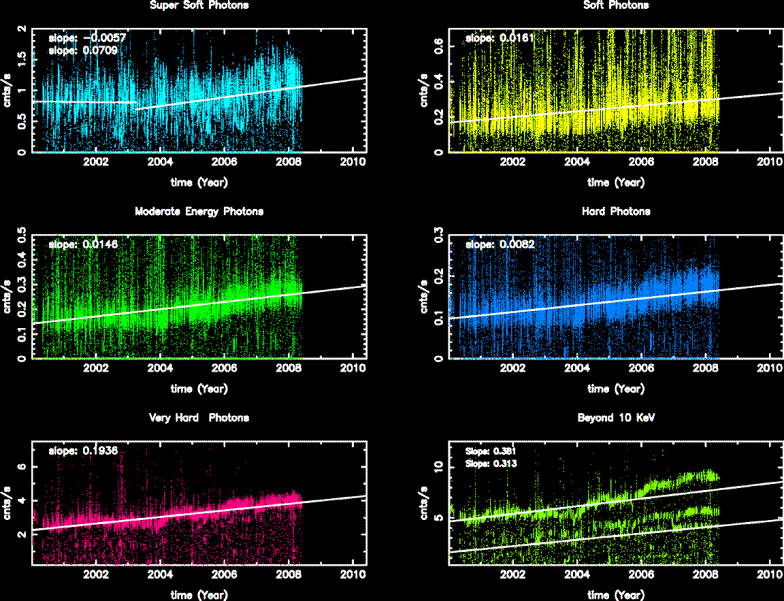The image size is (784, 601).
Task: Select slope 0.1936 label in Very Hard plot
Action: tap(76, 451)
